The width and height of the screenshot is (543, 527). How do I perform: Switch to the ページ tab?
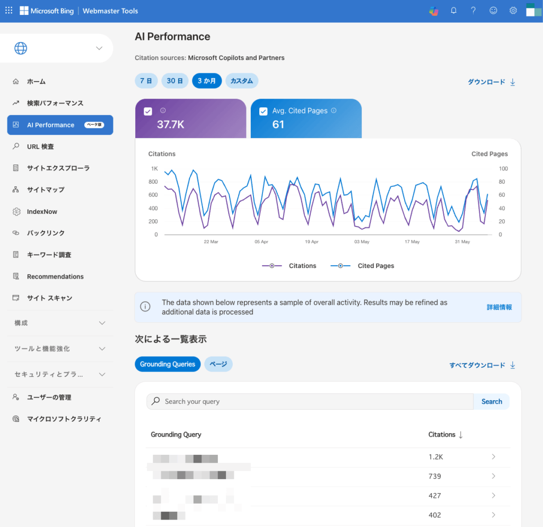tap(218, 364)
